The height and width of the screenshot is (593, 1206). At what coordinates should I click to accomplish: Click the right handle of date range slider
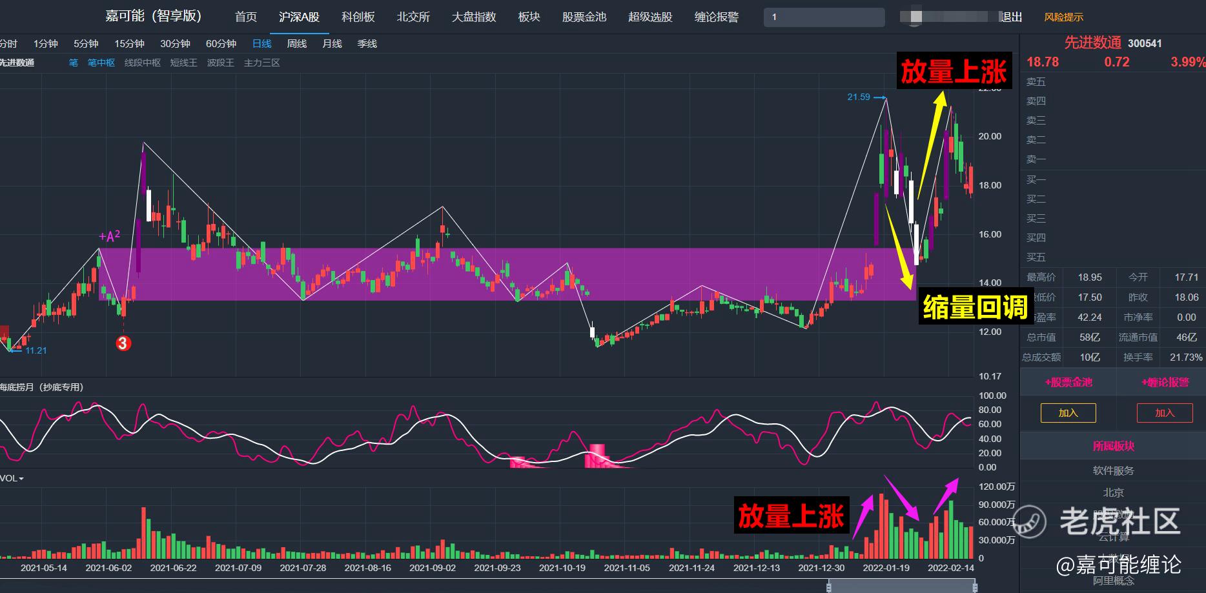(x=975, y=586)
